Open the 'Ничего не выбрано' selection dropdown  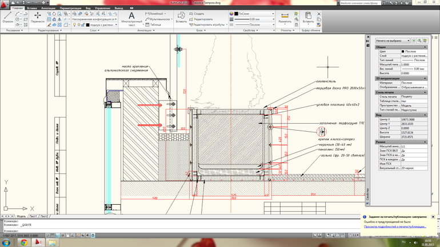[x=392, y=41]
